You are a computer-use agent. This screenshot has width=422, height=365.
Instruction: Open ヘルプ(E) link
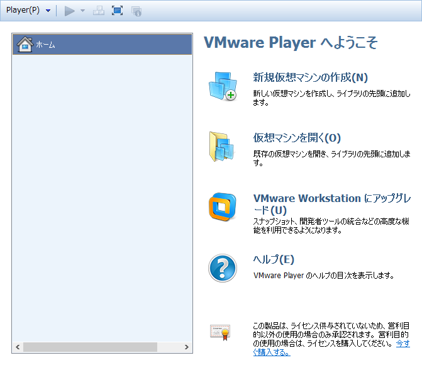[274, 259]
